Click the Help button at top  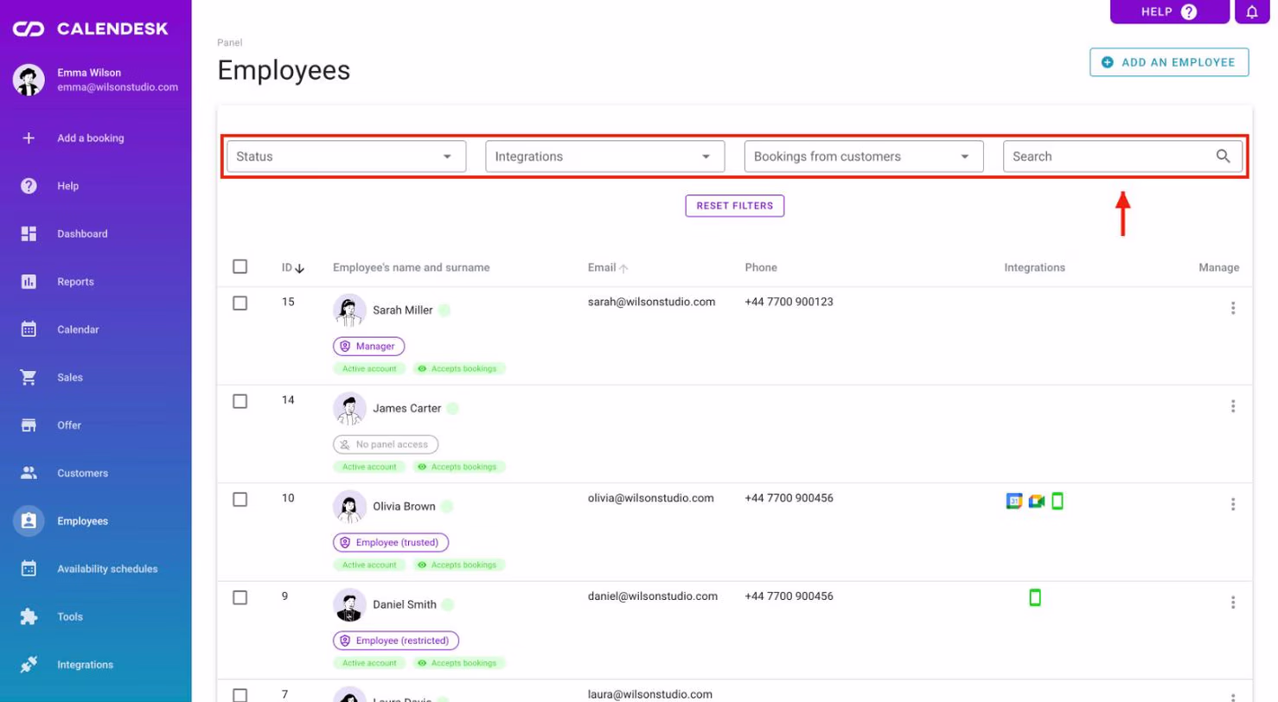(x=1169, y=12)
